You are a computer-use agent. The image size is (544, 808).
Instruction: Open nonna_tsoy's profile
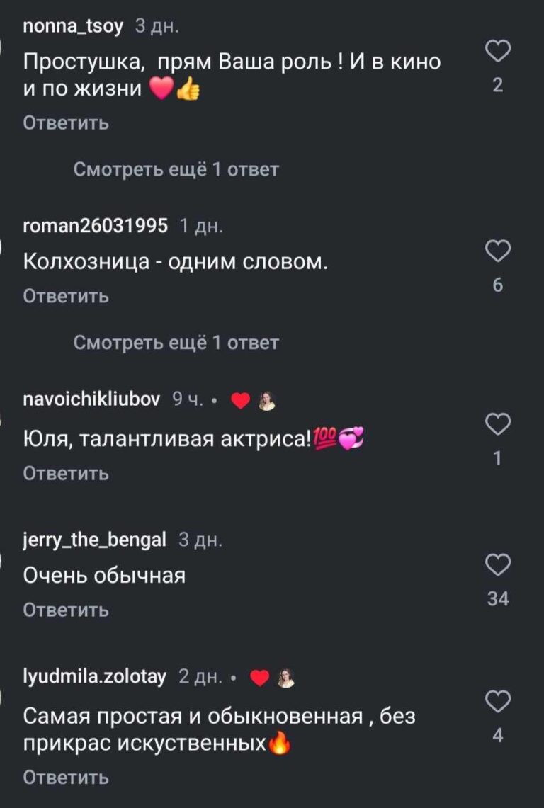point(73,27)
